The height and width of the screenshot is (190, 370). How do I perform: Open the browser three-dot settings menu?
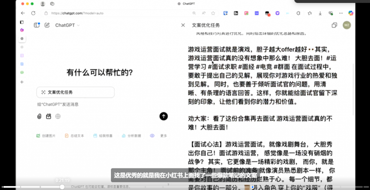pyautogui.click(x=340, y=13)
